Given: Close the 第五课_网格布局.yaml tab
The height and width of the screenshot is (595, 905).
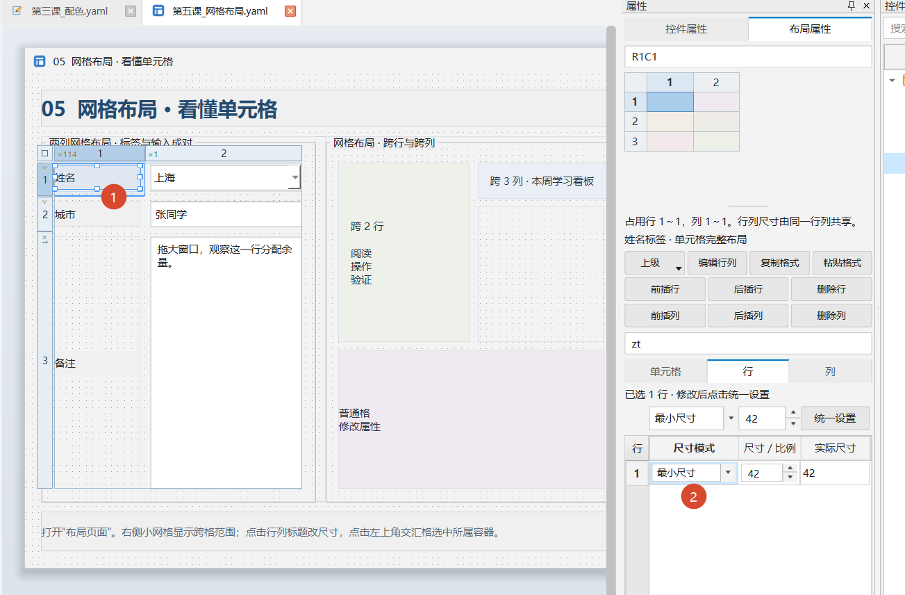Looking at the screenshot, I should (290, 11).
